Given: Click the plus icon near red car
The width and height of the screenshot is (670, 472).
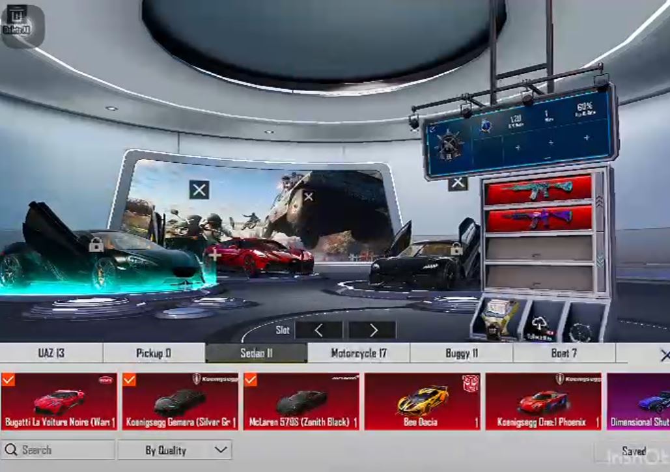Looking at the screenshot, I should (x=214, y=256).
